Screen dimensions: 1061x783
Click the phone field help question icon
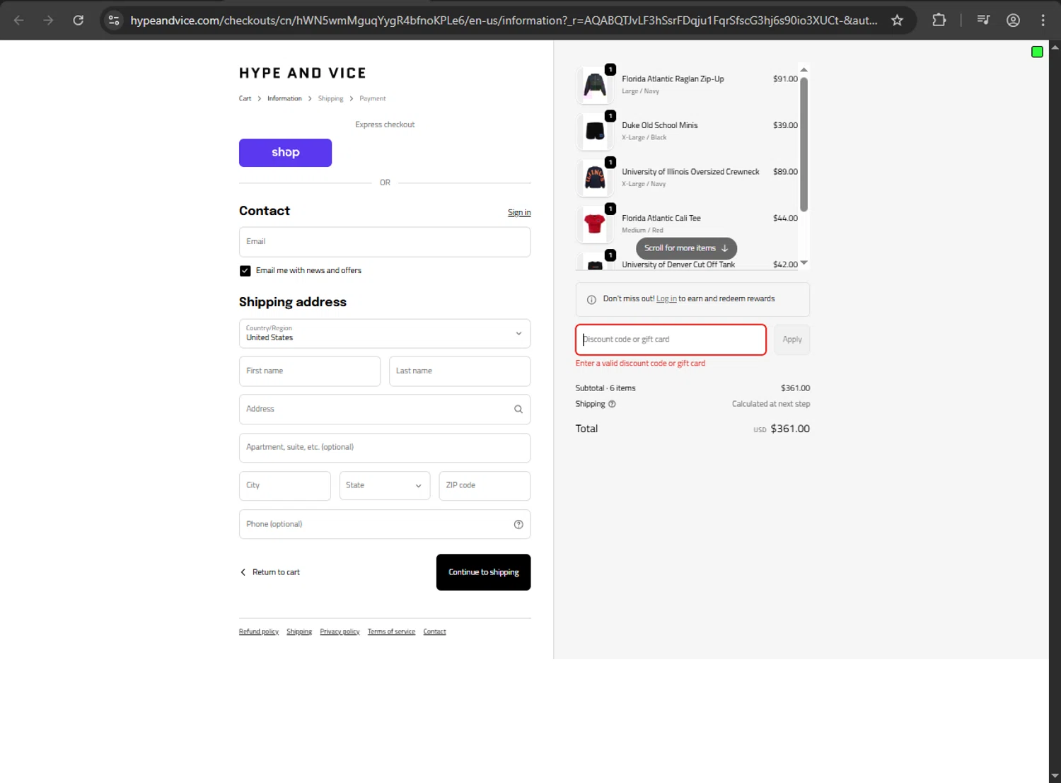coord(518,524)
